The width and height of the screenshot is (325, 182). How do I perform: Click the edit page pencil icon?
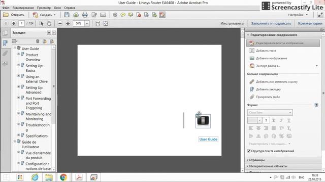pos(94,15)
